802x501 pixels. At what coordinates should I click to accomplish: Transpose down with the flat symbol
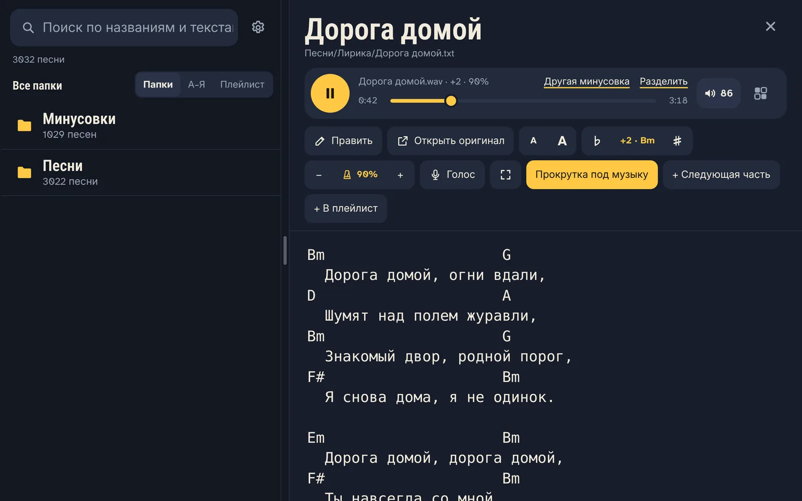click(596, 141)
